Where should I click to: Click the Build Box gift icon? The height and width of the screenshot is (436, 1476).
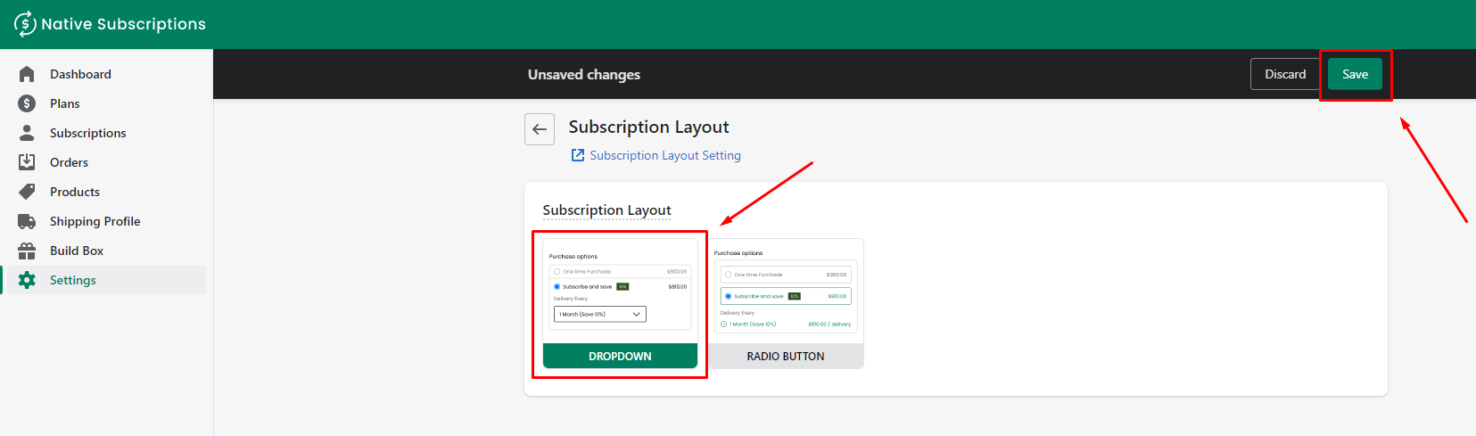coord(27,251)
